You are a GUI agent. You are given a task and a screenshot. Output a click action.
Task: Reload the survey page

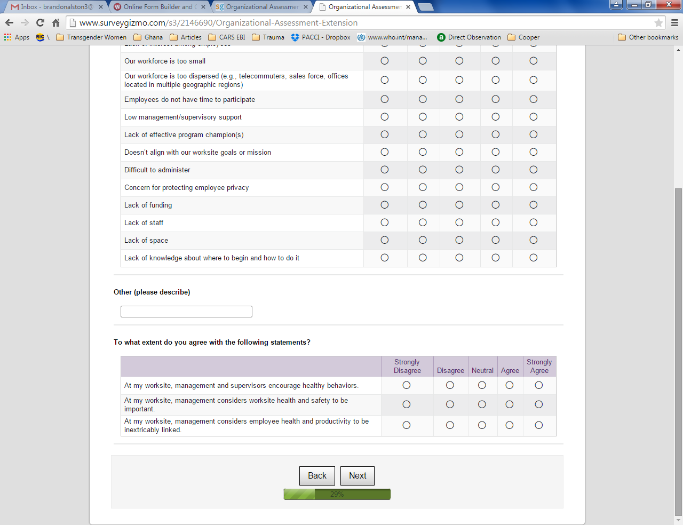pyautogui.click(x=40, y=22)
